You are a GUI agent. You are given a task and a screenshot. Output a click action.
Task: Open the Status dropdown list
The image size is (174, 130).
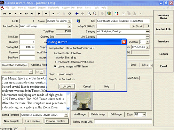coord(69,21)
